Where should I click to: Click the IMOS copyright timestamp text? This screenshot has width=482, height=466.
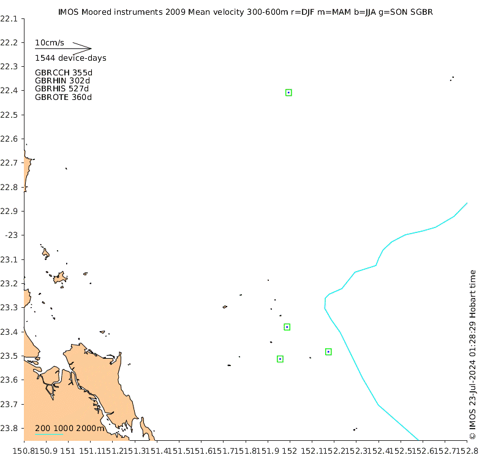tap(472, 355)
